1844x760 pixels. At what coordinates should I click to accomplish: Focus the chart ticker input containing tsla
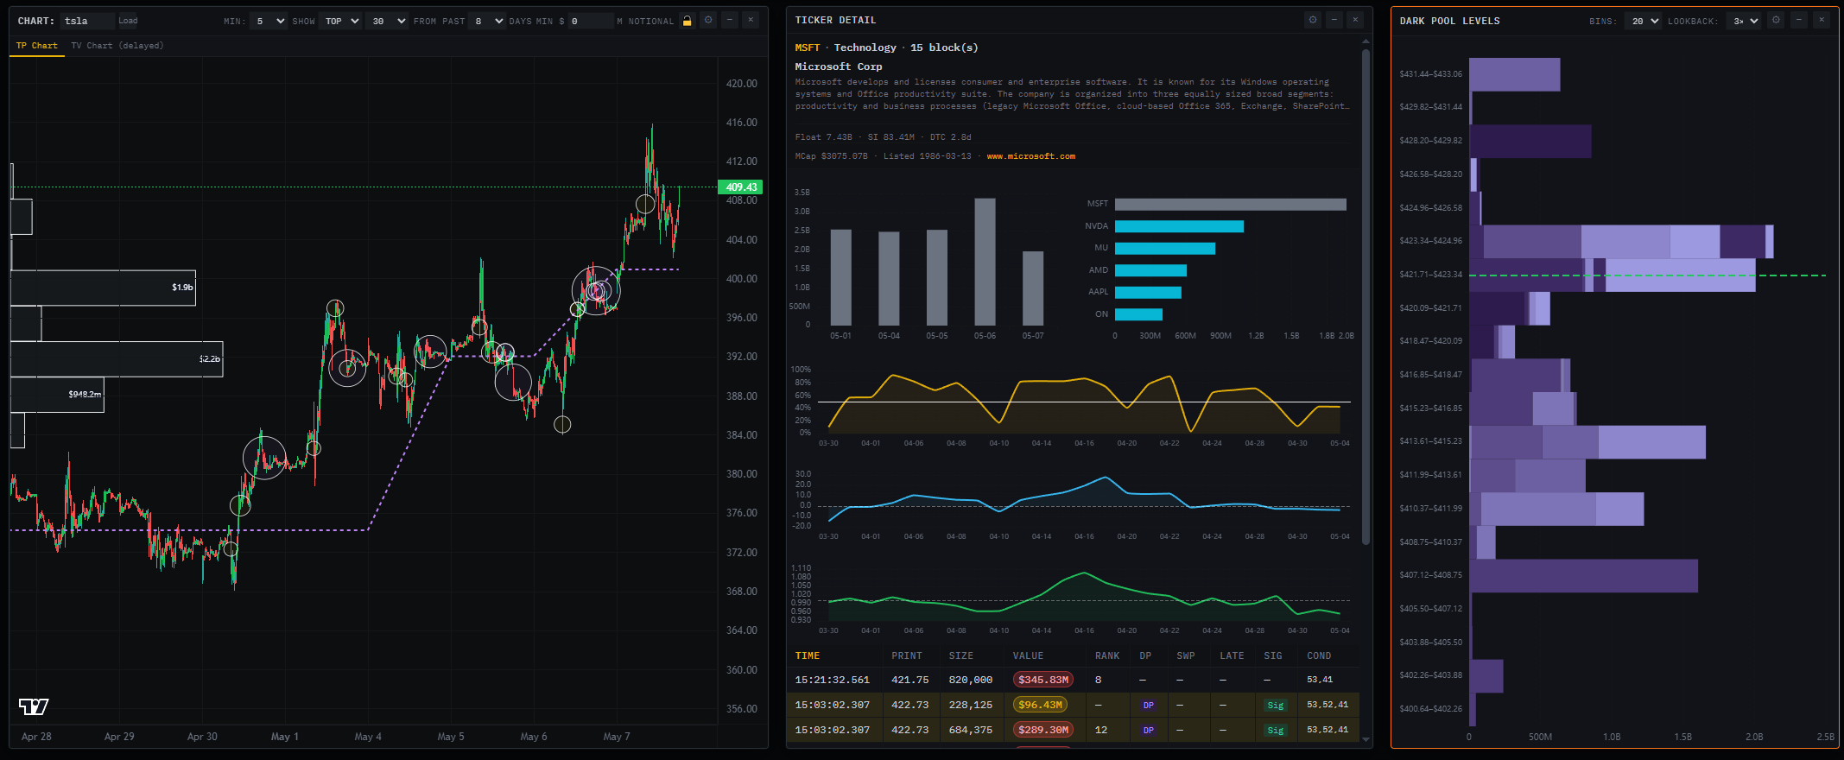tap(87, 21)
